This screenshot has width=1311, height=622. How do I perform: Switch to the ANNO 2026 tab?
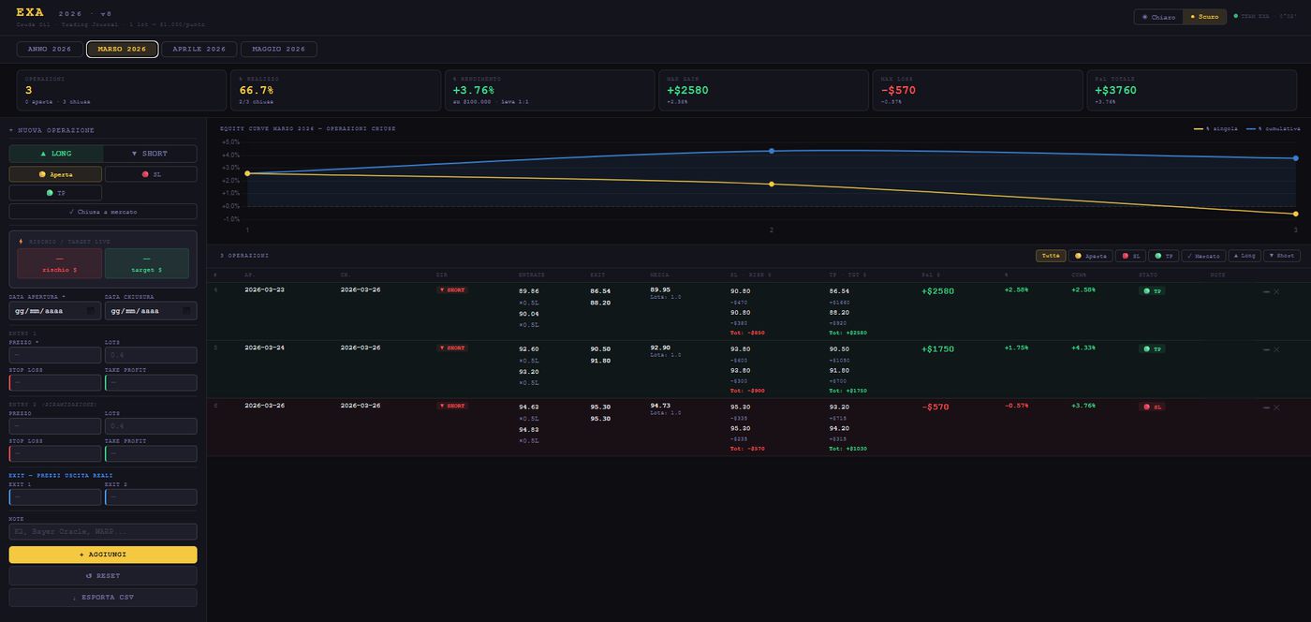[x=50, y=49]
